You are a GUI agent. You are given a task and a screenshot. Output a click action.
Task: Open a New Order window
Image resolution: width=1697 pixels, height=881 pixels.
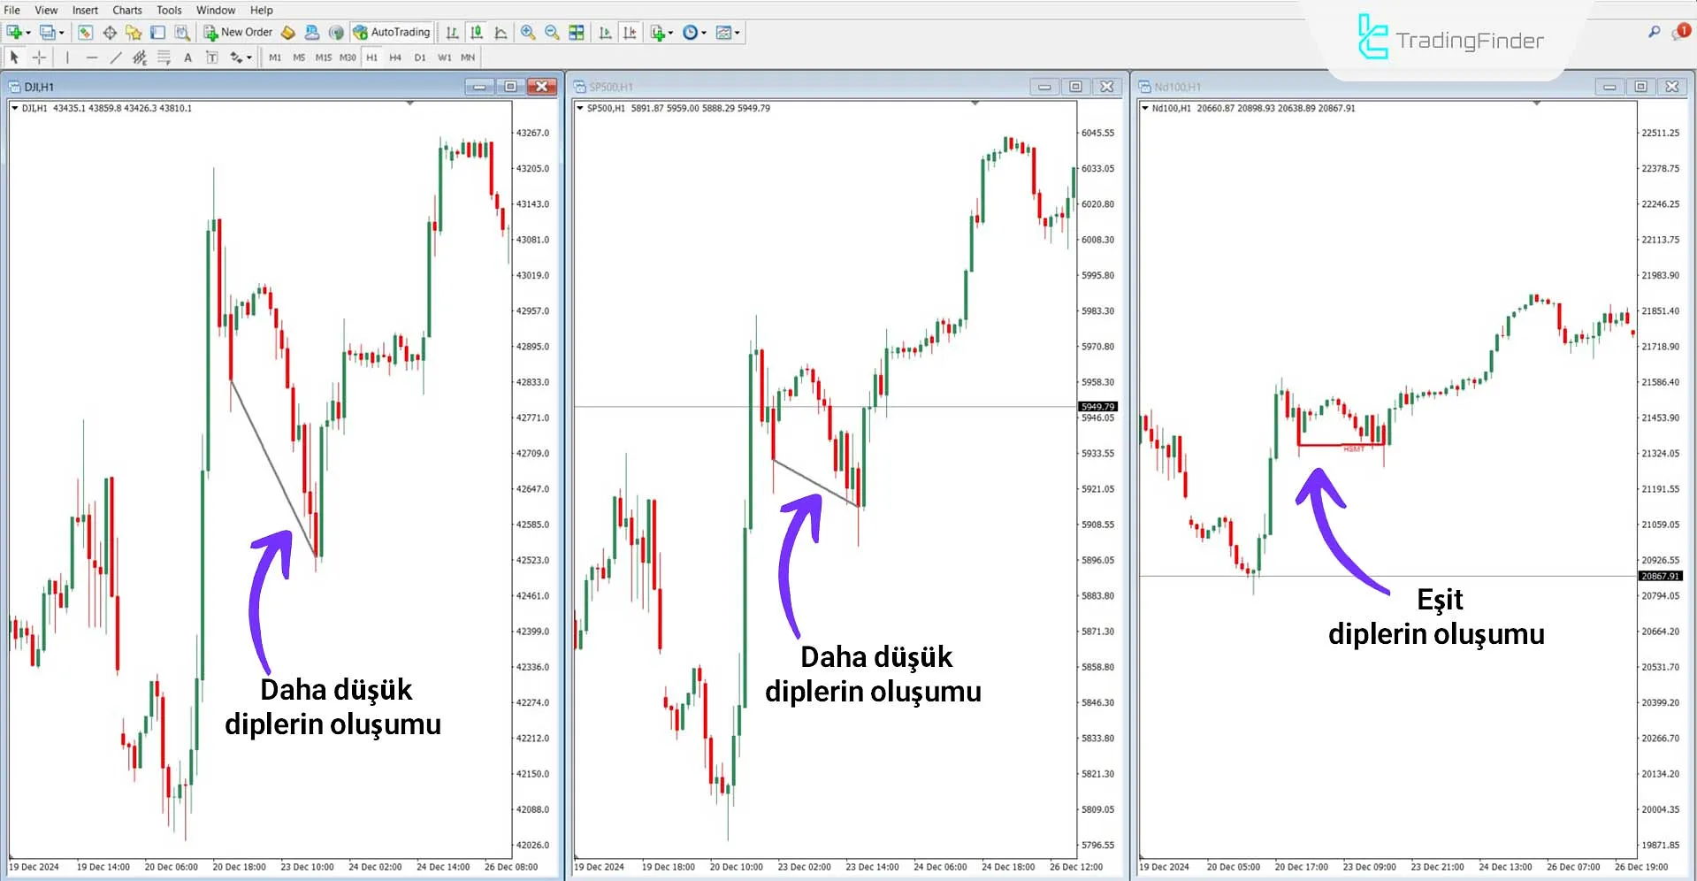pyautogui.click(x=237, y=32)
